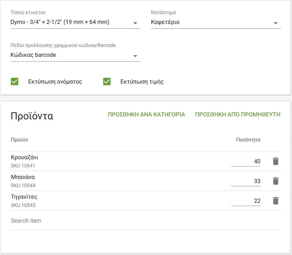The image size is (292, 255).
Task: Click the Τηγανίτες quantity field showing 22
Action: tap(246, 201)
